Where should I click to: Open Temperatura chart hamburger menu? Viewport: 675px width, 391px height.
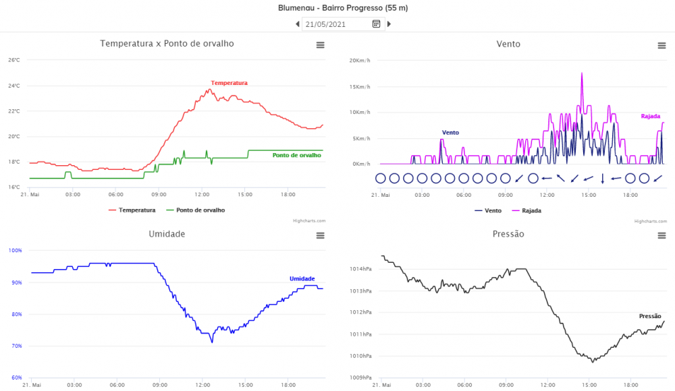321,44
